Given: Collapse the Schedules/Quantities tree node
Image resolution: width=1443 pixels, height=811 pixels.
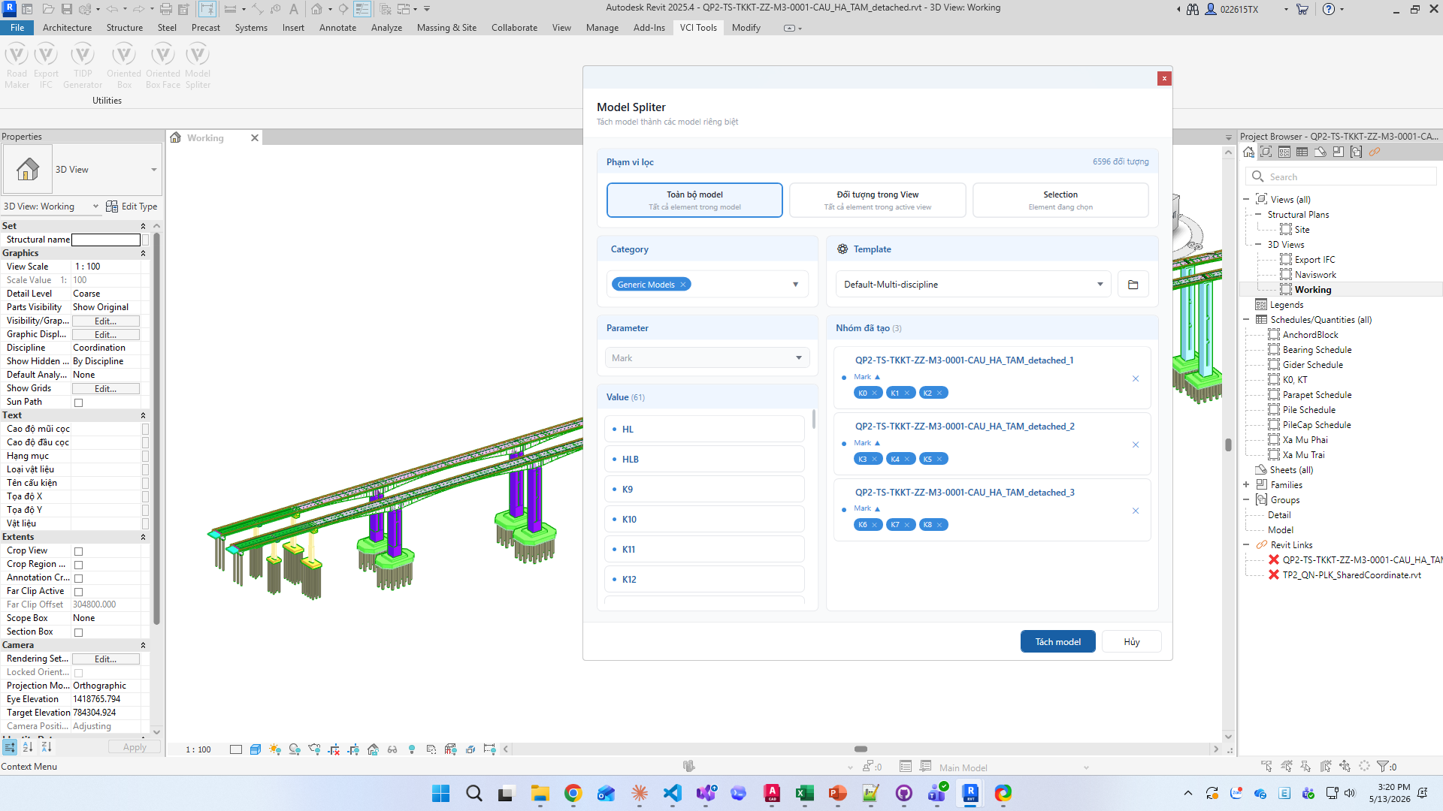Looking at the screenshot, I should click(1246, 320).
